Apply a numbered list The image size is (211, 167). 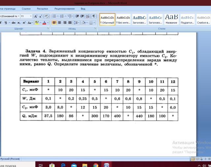coord(62,16)
